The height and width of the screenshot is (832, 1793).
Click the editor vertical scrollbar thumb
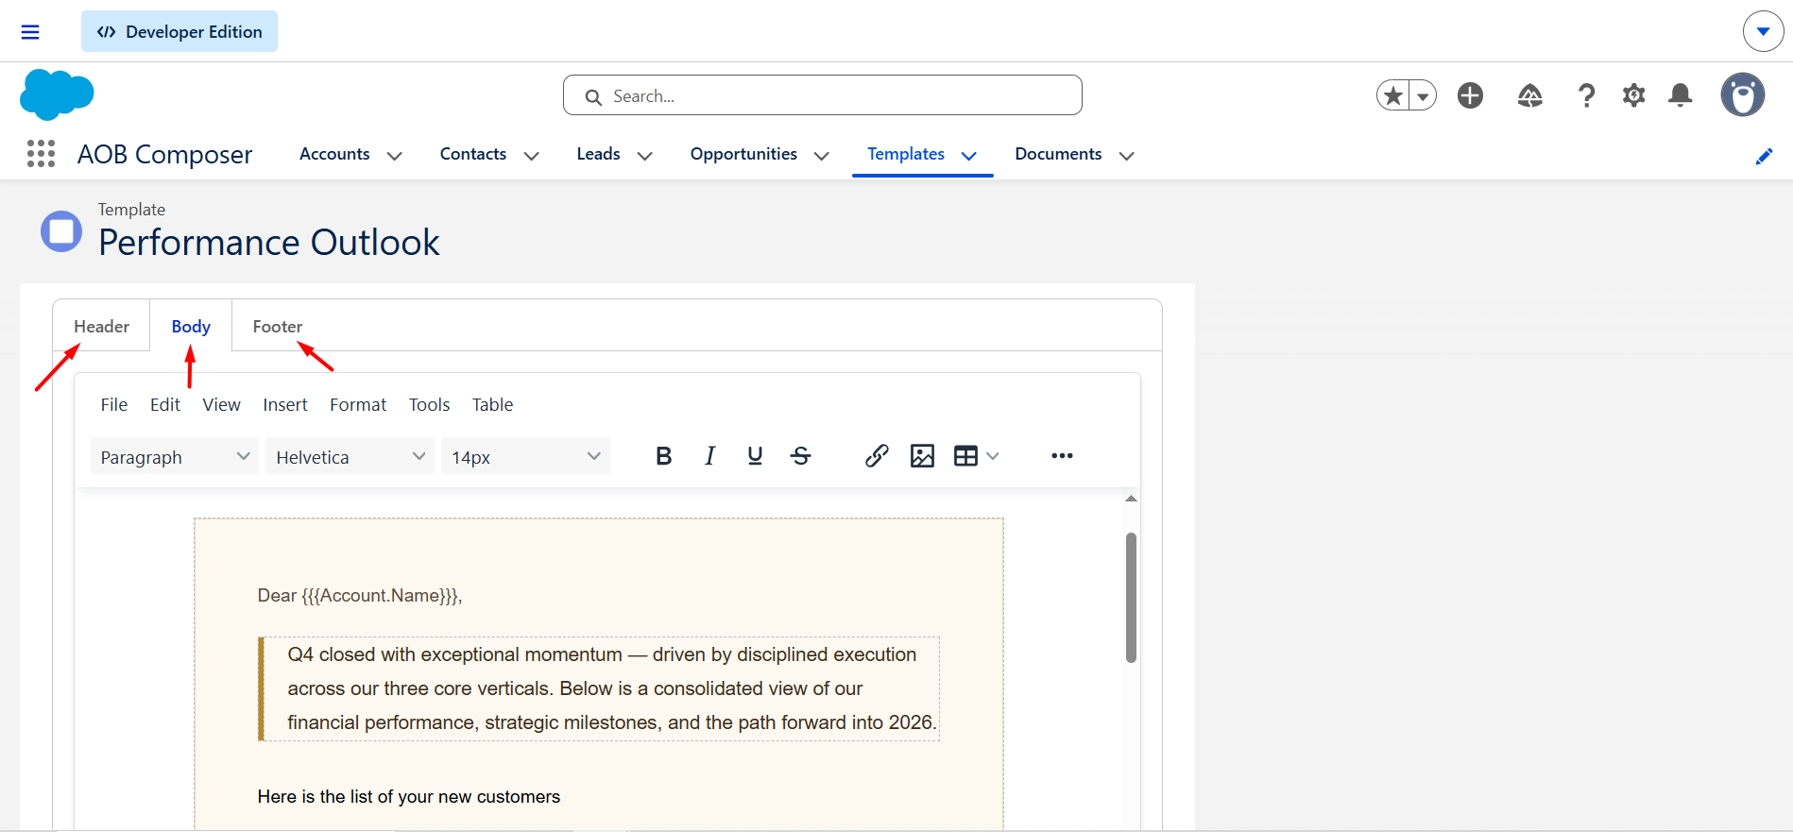pos(1131,598)
